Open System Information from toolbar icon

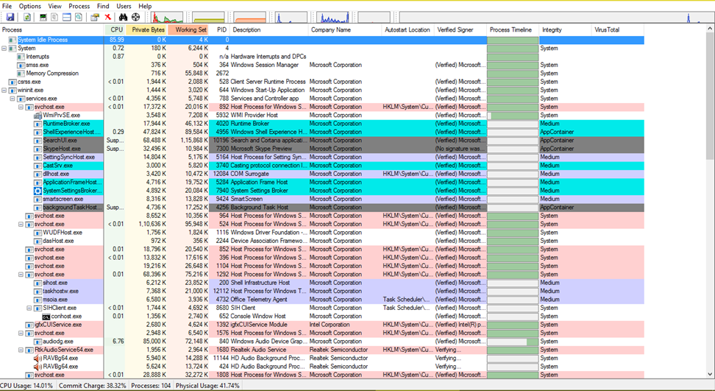tap(43, 18)
